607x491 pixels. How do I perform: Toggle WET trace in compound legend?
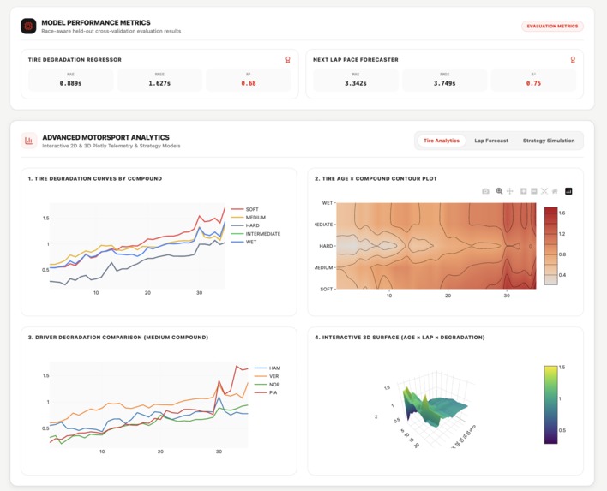tap(243, 242)
